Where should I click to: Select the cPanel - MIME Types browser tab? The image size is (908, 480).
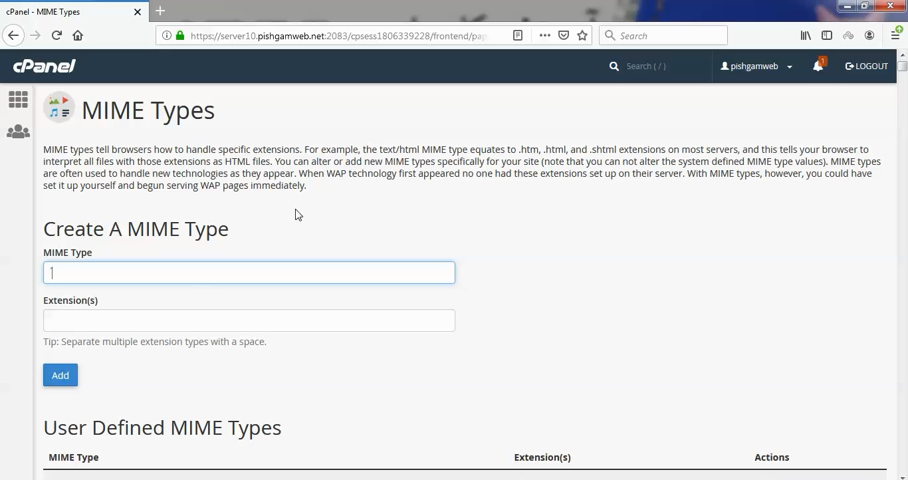tap(66, 11)
